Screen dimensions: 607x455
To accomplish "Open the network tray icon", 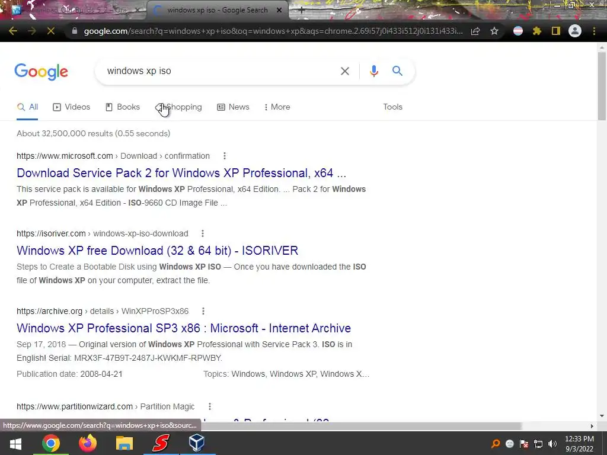I will click(538, 444).
